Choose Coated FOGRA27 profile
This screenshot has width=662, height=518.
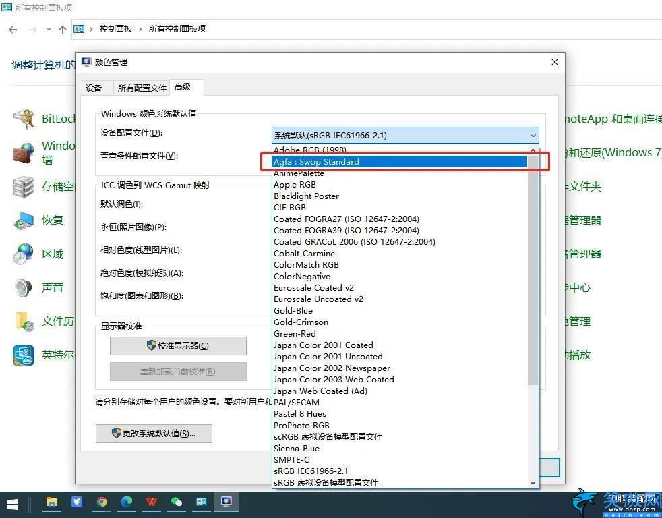click(x=400, y=219)
